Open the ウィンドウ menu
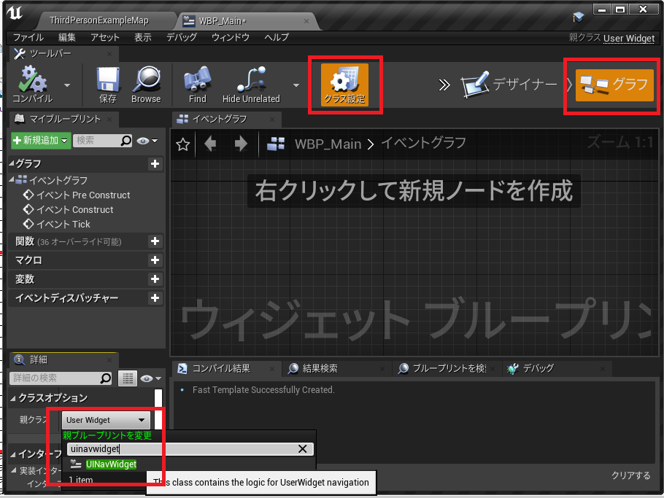Viewport: 664px width, 498px height. click(231, 37)
